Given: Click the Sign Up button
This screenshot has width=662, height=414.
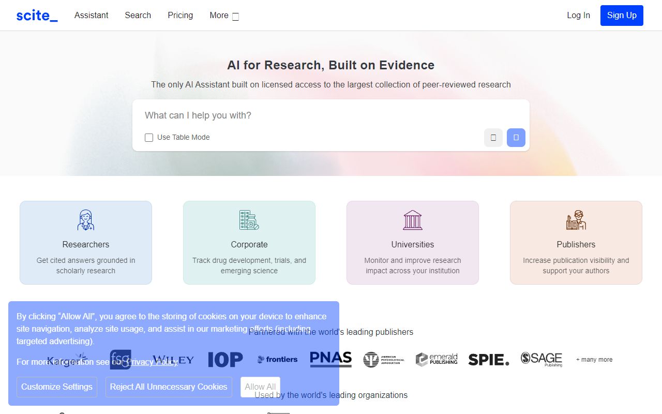Looking at the screenshot, I should pyautogui.click(x=622, y=15).
